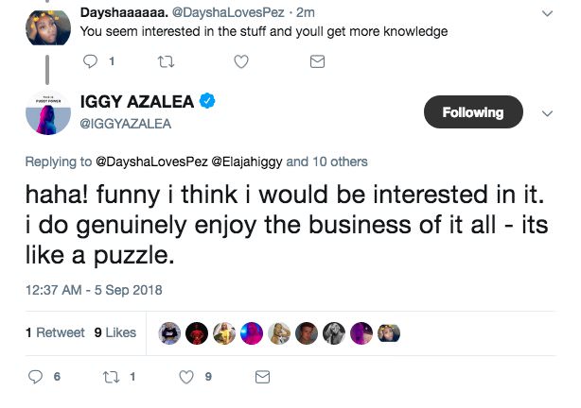
Task: Open Iggy Azalea's profile avatar
Action: 44,113
